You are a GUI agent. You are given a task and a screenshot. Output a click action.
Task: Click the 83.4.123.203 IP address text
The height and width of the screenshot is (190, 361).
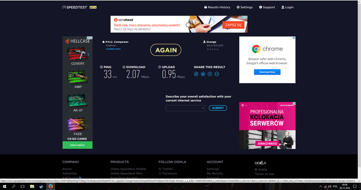pyautogui.click(x=215, y=45)
